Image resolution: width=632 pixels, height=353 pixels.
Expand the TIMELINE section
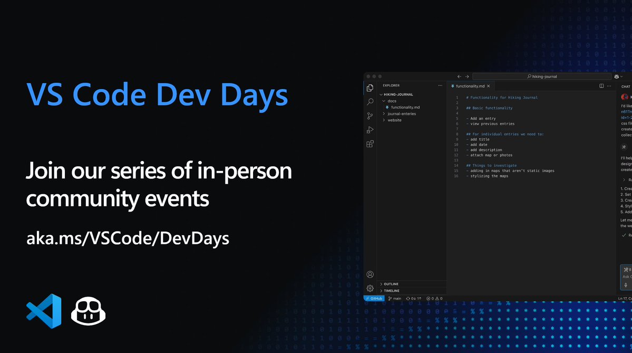point(391,291)
